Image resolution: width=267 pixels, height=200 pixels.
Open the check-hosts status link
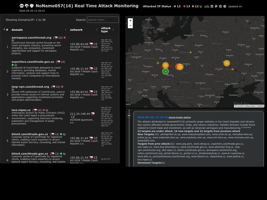coord(179,117)
